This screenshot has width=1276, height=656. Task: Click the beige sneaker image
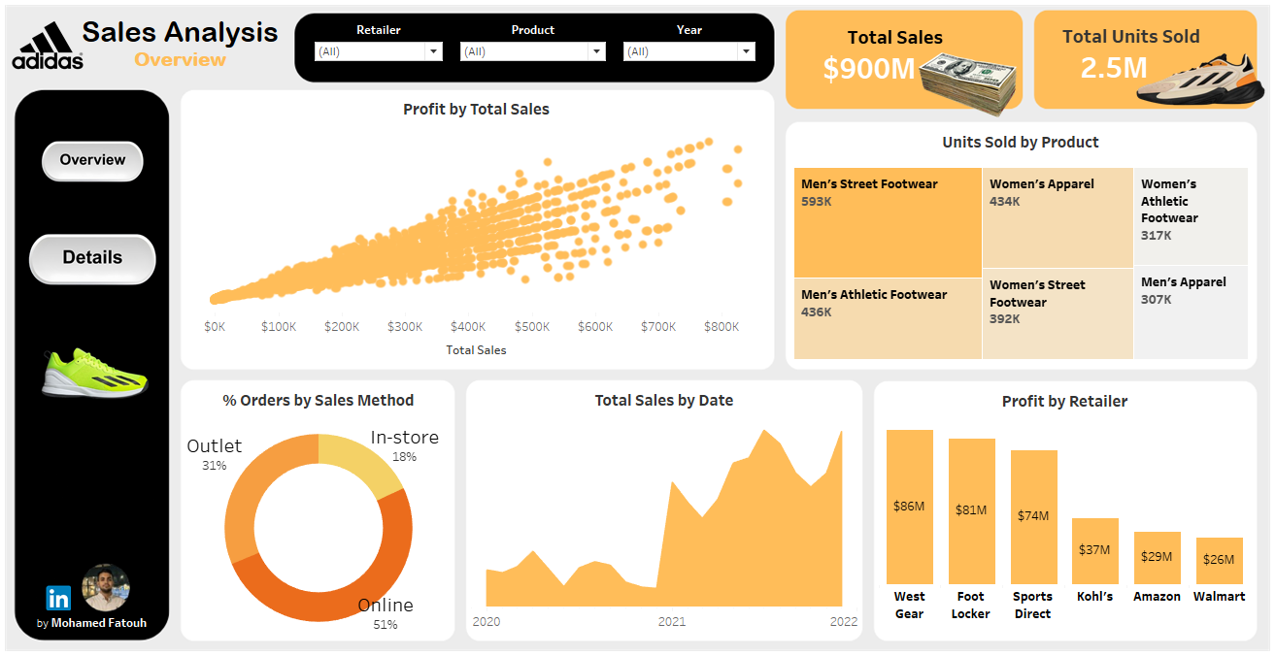click(1201, 79)
